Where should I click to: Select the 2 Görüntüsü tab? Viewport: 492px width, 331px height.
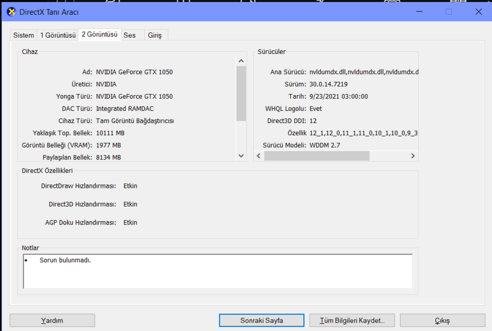tap(99, 34)
